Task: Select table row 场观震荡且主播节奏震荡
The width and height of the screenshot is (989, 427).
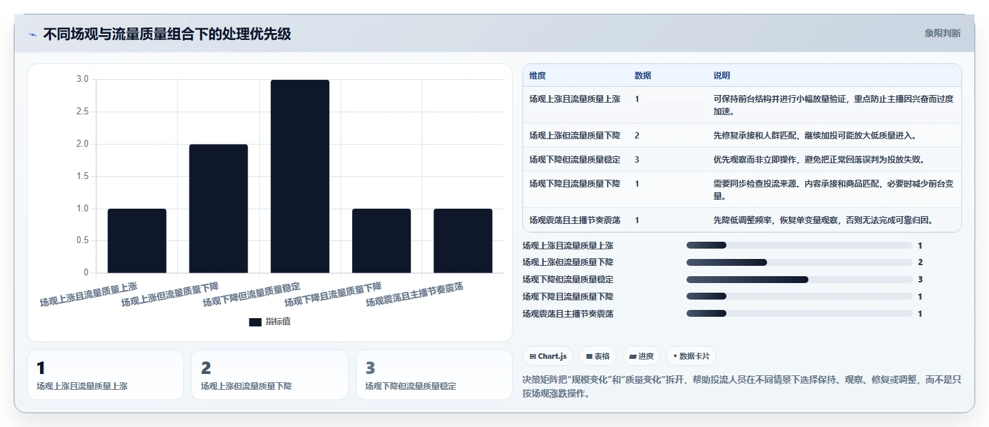Action: point(742,220)
